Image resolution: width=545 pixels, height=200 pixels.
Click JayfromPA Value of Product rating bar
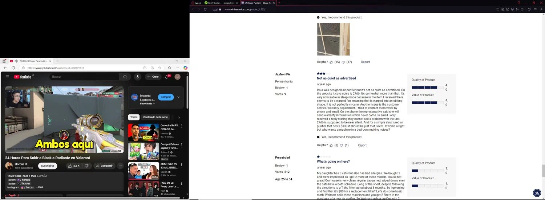point(427,103)
